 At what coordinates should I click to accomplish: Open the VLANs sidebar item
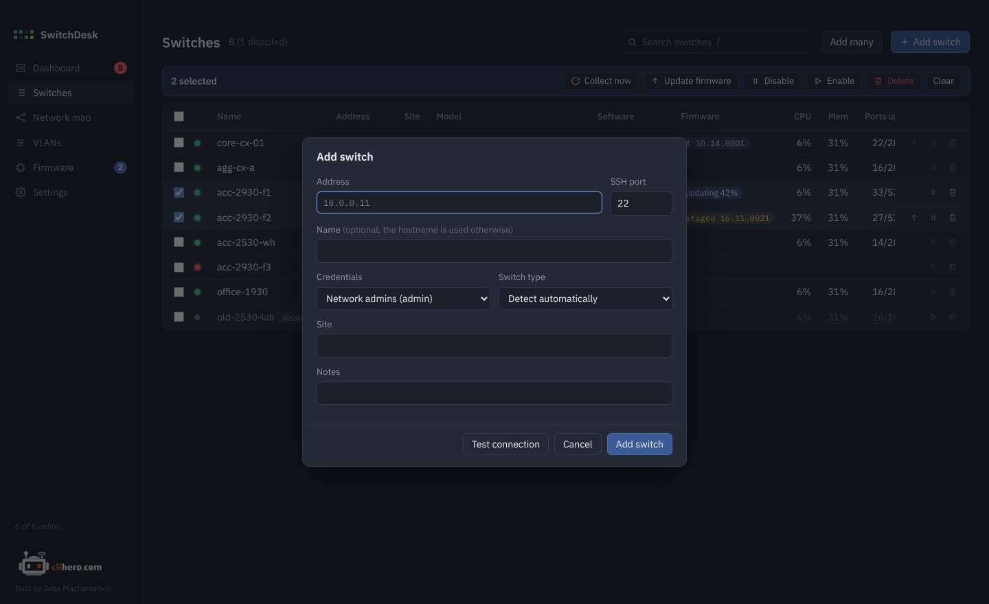(x=71, y=143)
